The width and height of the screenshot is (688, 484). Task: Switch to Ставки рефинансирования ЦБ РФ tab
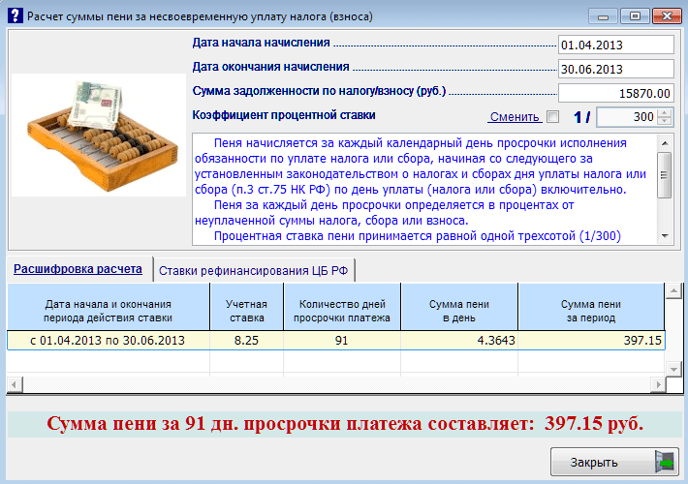tap(254, 270)
